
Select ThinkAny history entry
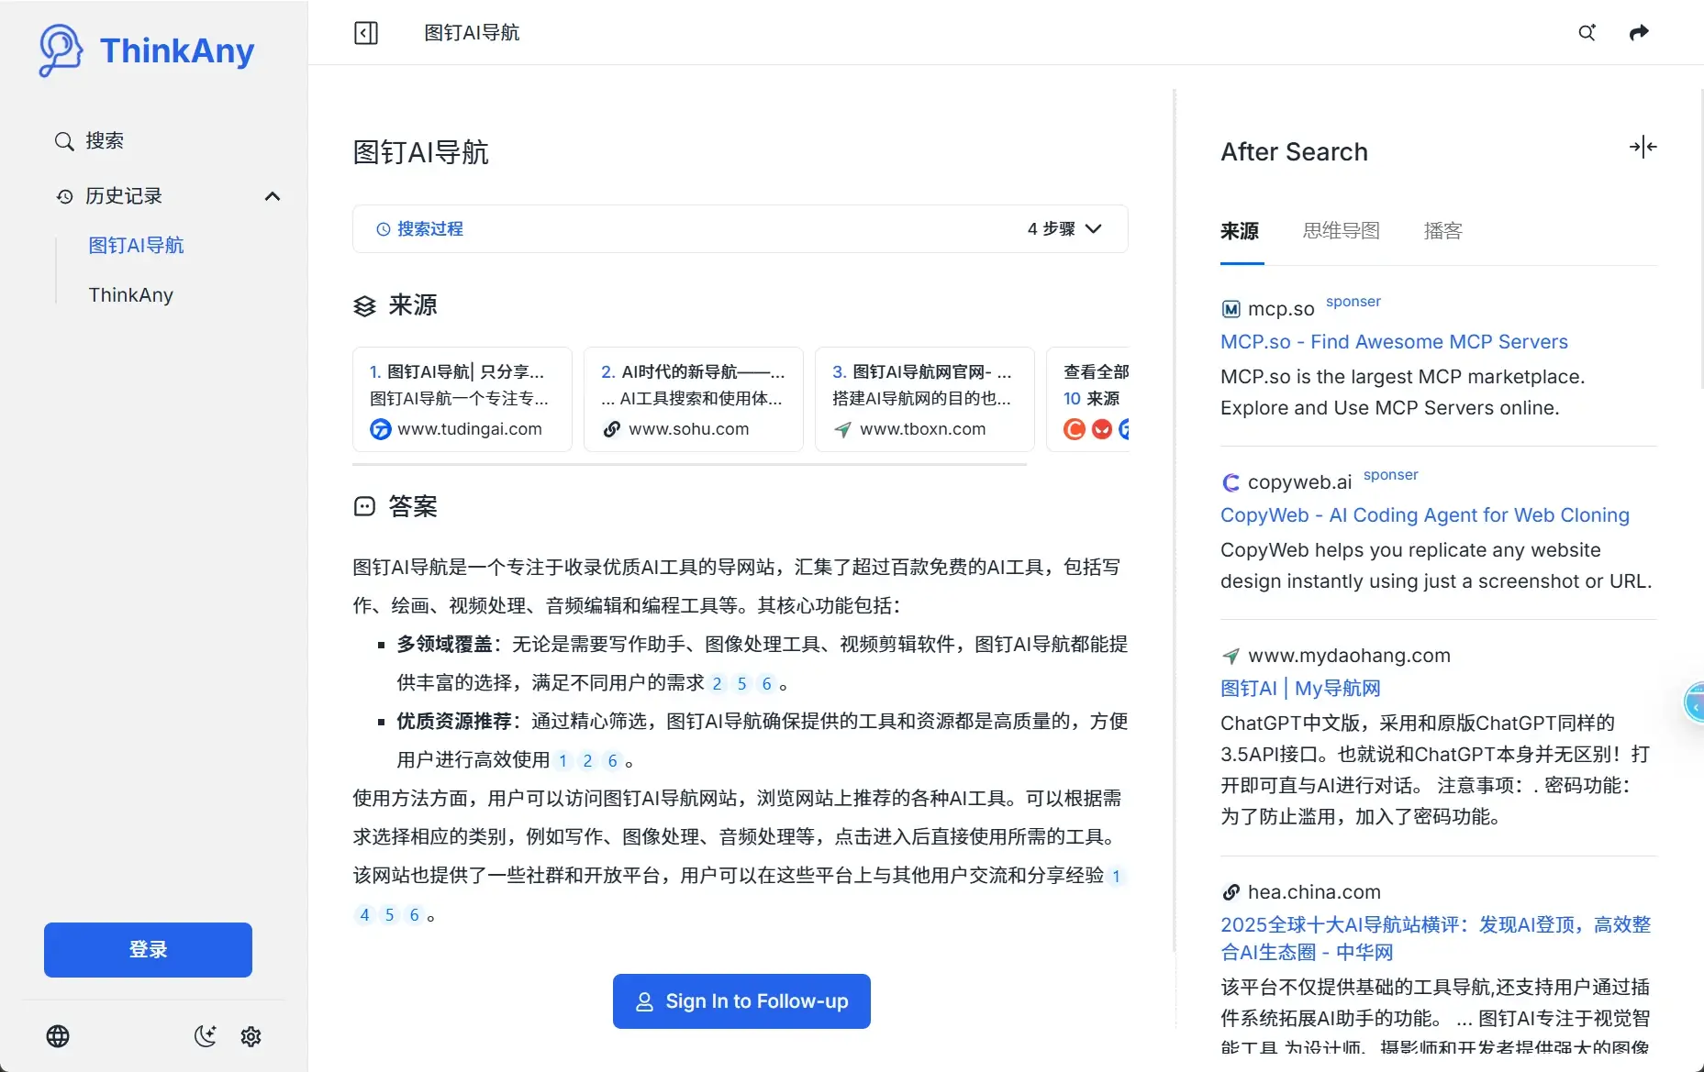click(x=131, y=295)
